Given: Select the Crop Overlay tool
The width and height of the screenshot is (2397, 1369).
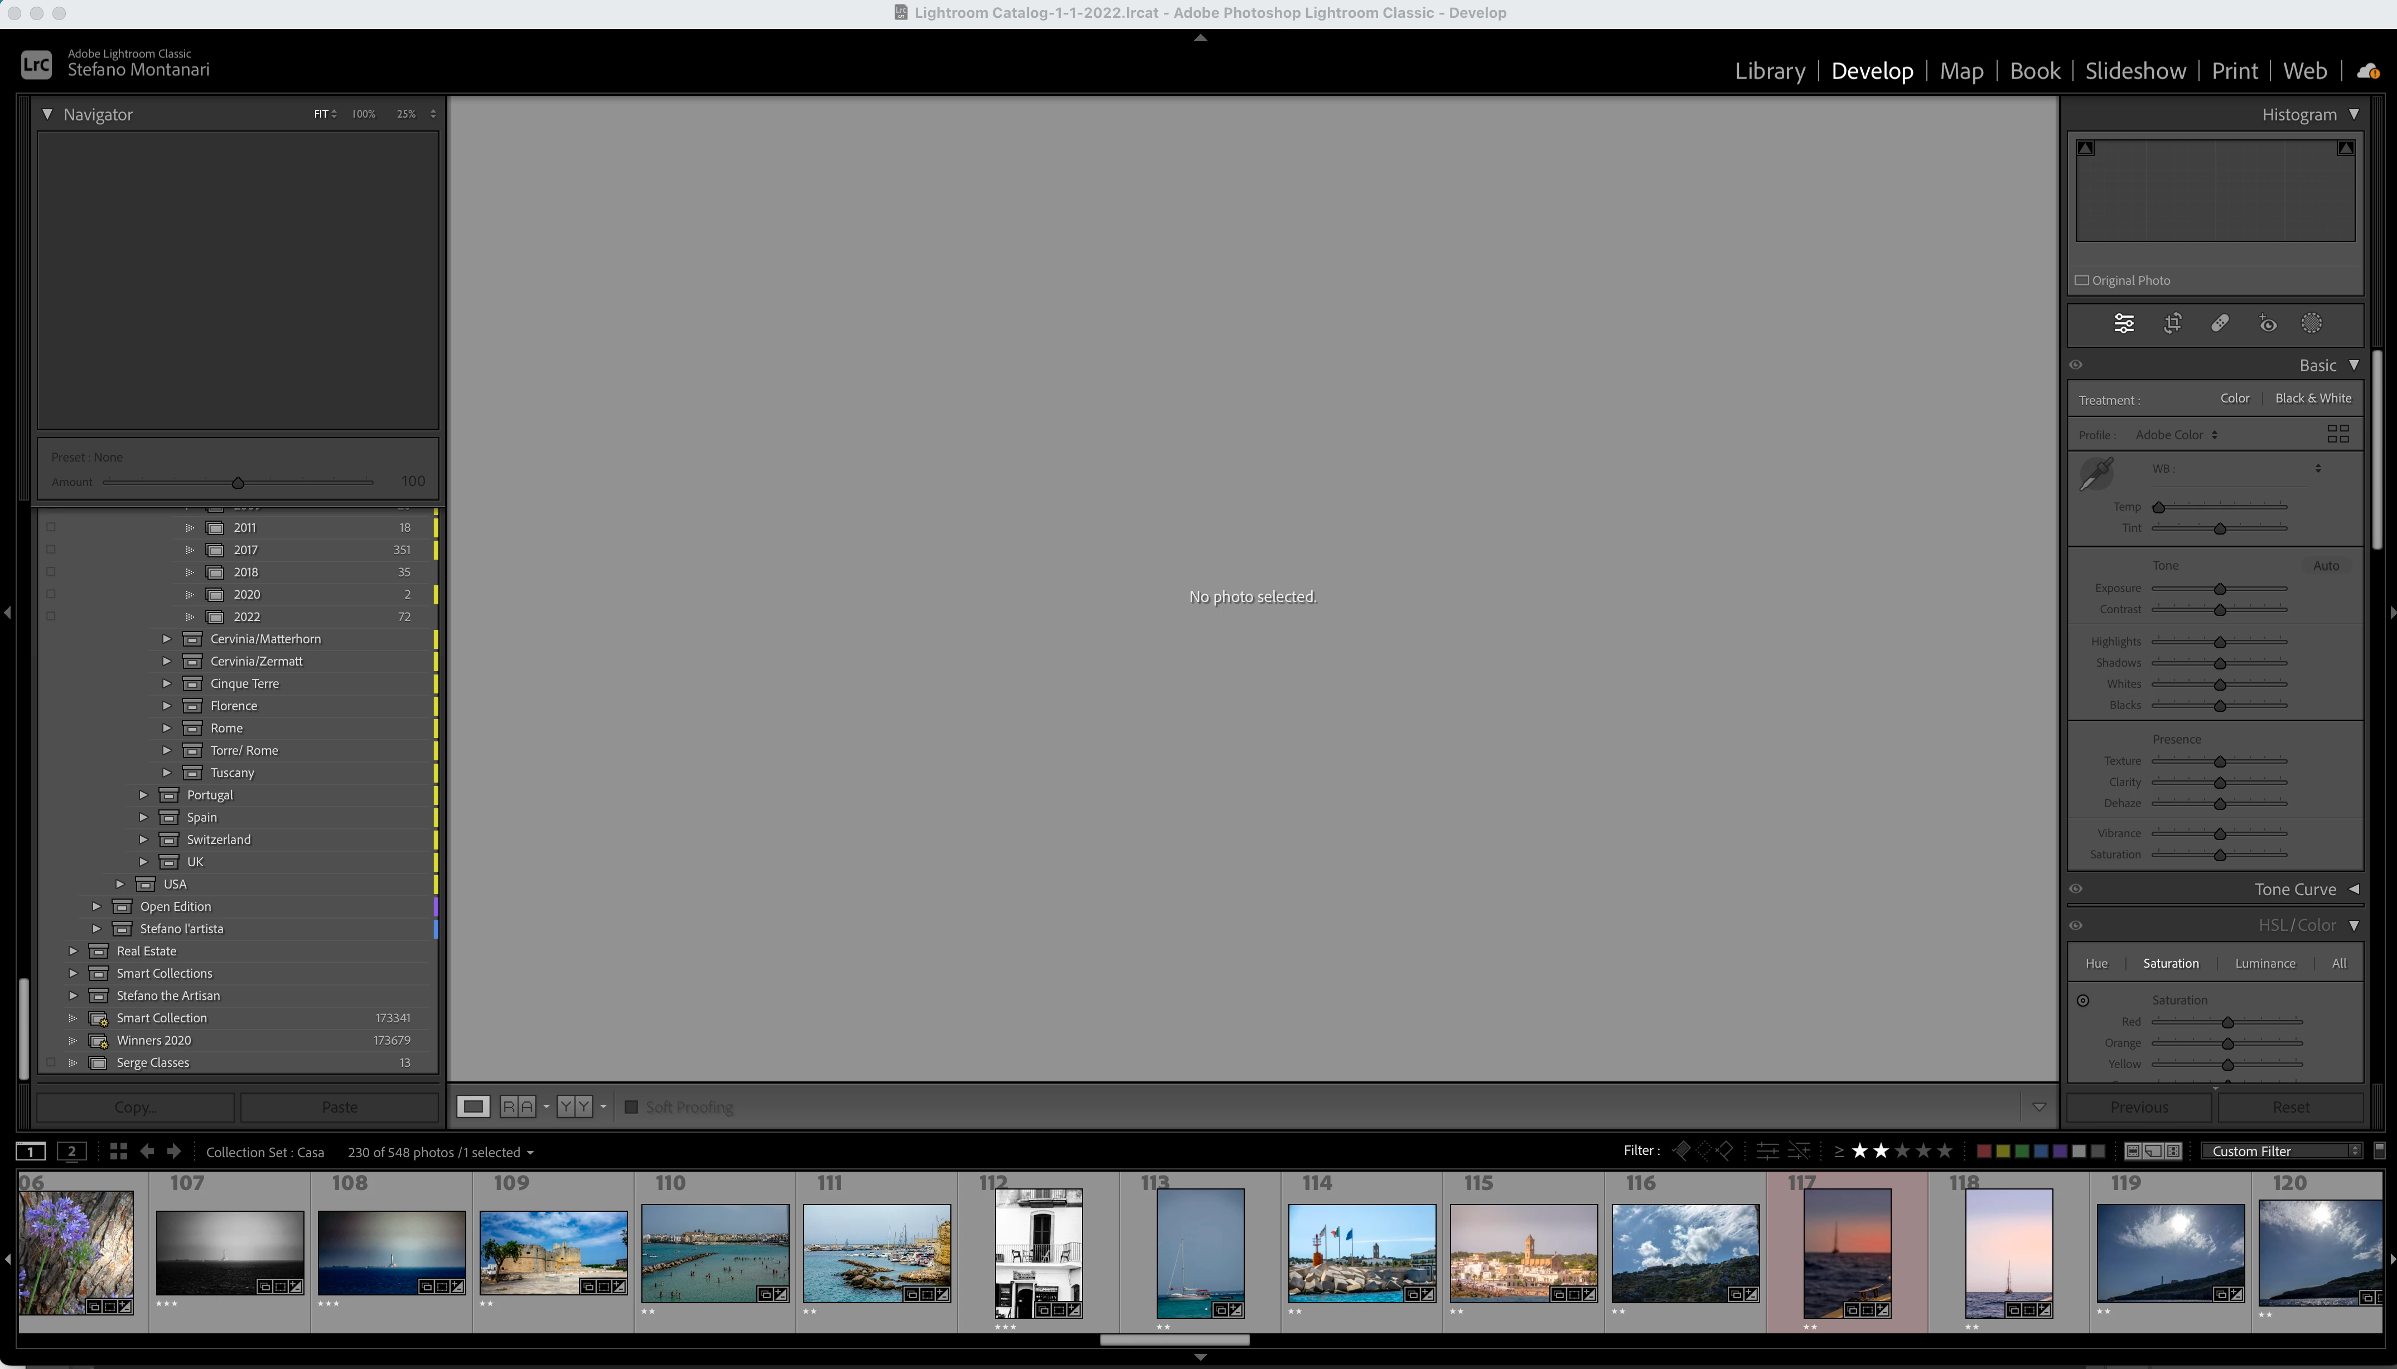Looking at the screenshot, I should tap(2172, 323).
